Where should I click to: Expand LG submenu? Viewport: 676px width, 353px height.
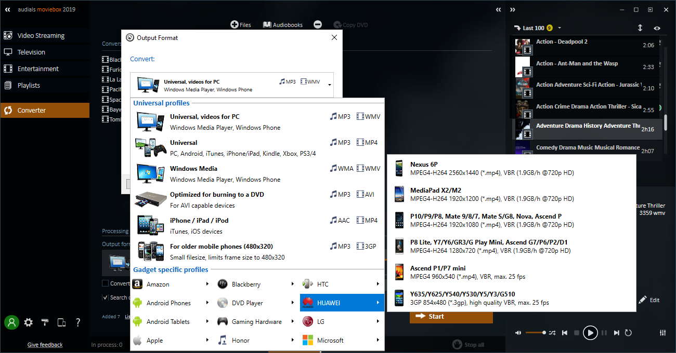point(342,322)
